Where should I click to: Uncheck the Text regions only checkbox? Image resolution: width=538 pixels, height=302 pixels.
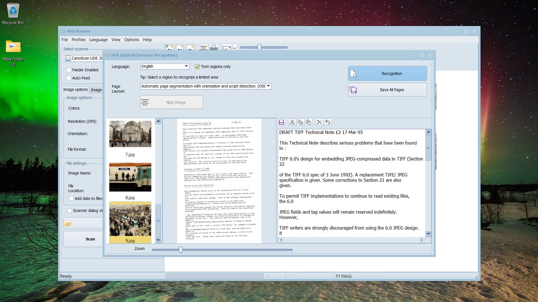pos(197,66)
